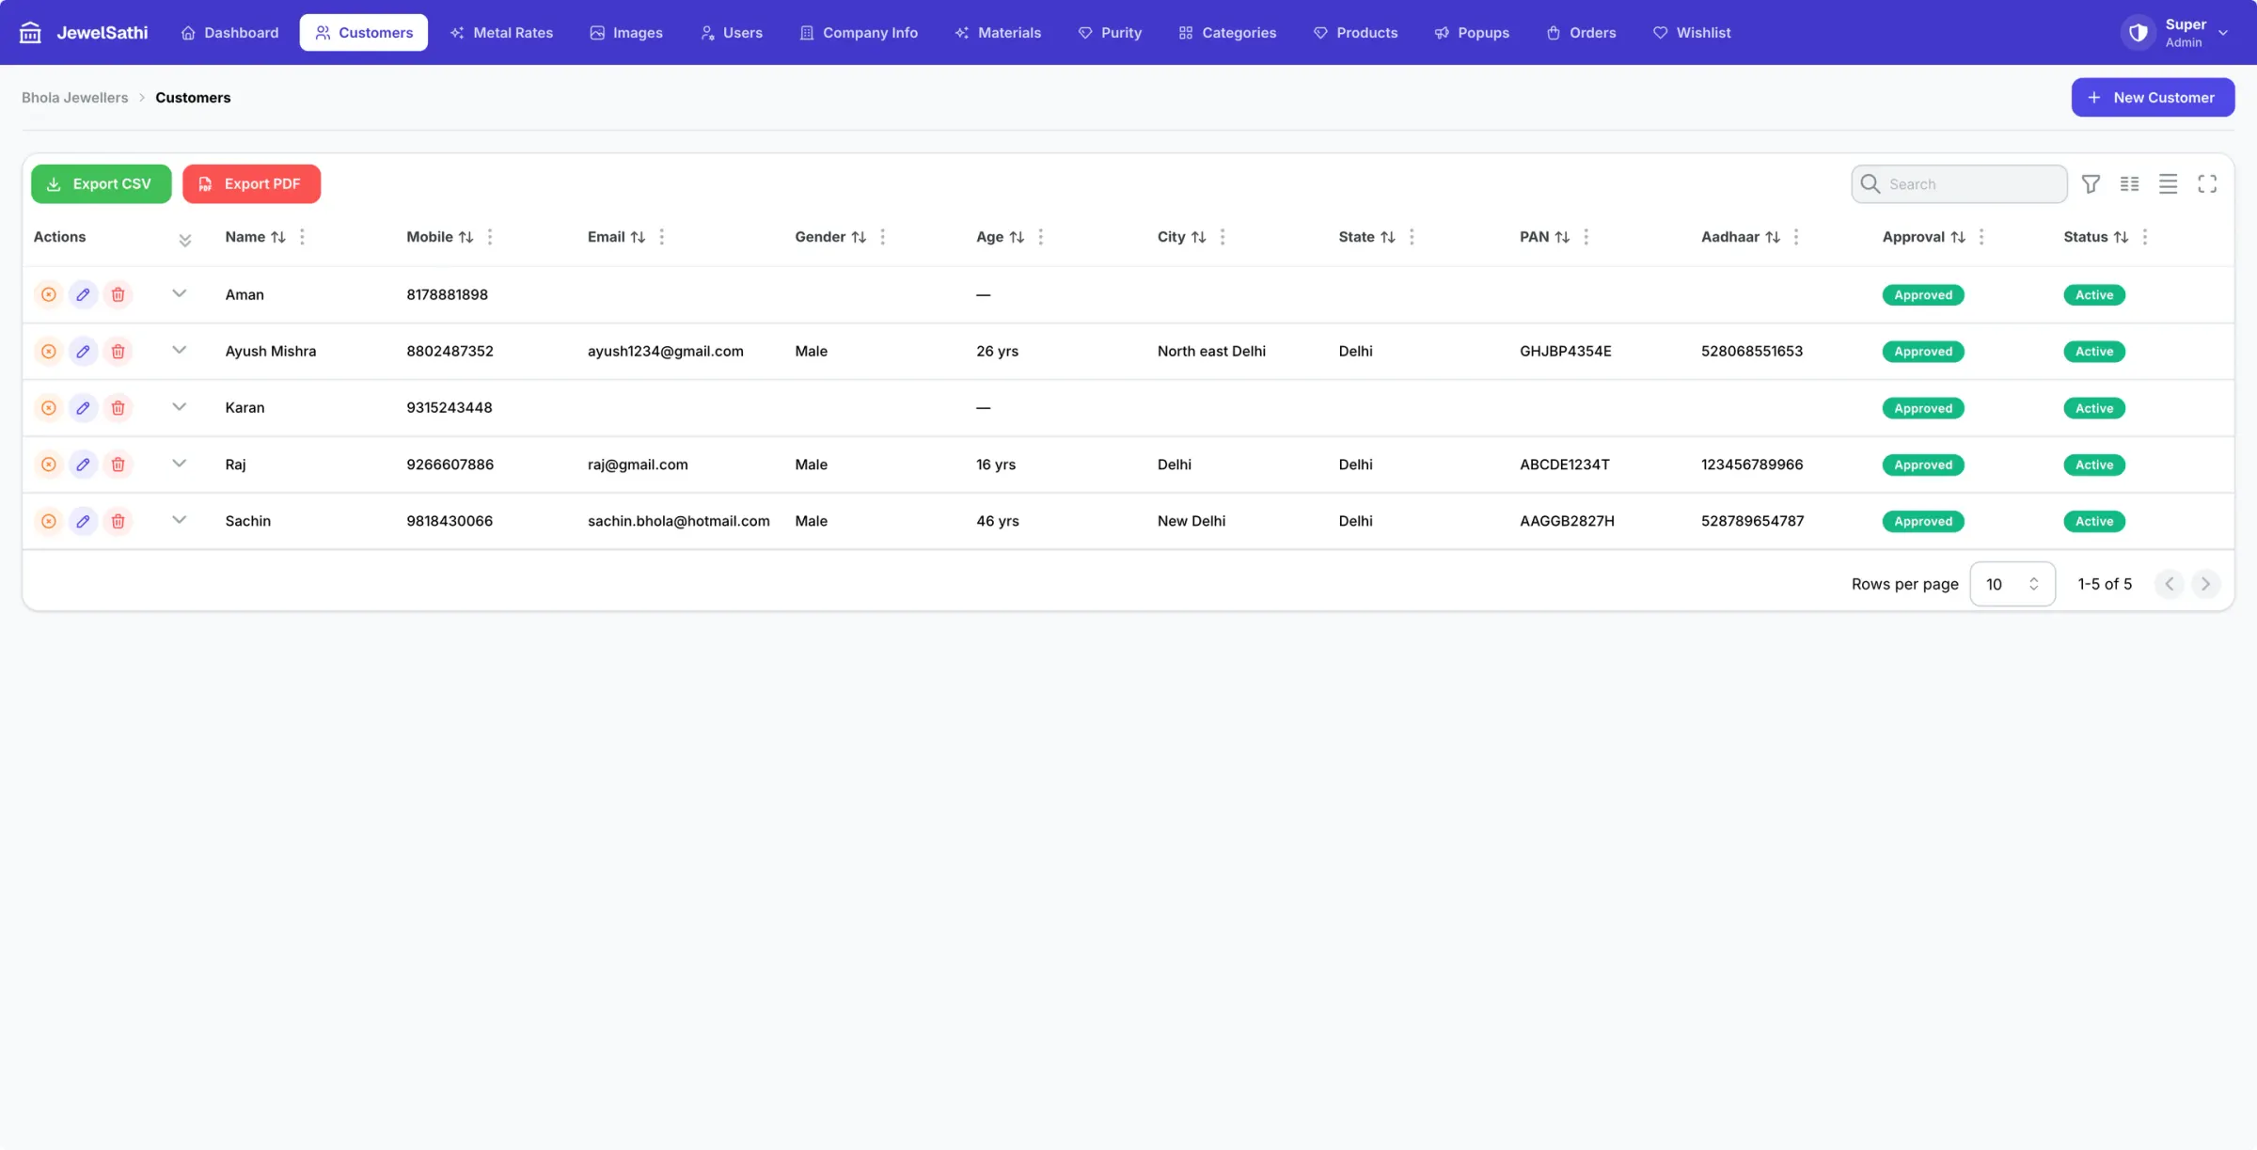Screen dimensions: 2257x1150
Task: Switch to the Products section
Action: click(x=1355, y=32)
